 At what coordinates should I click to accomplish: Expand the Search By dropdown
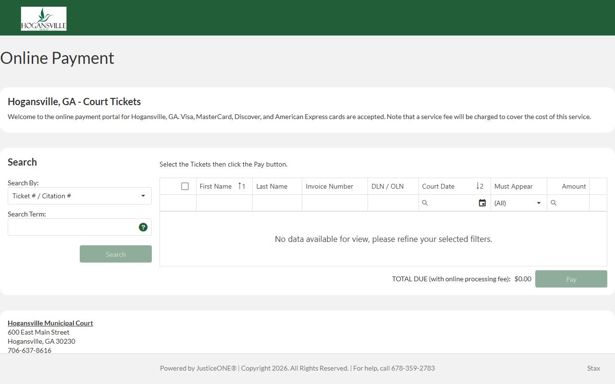pyautogui.click(x=80, y=196)
